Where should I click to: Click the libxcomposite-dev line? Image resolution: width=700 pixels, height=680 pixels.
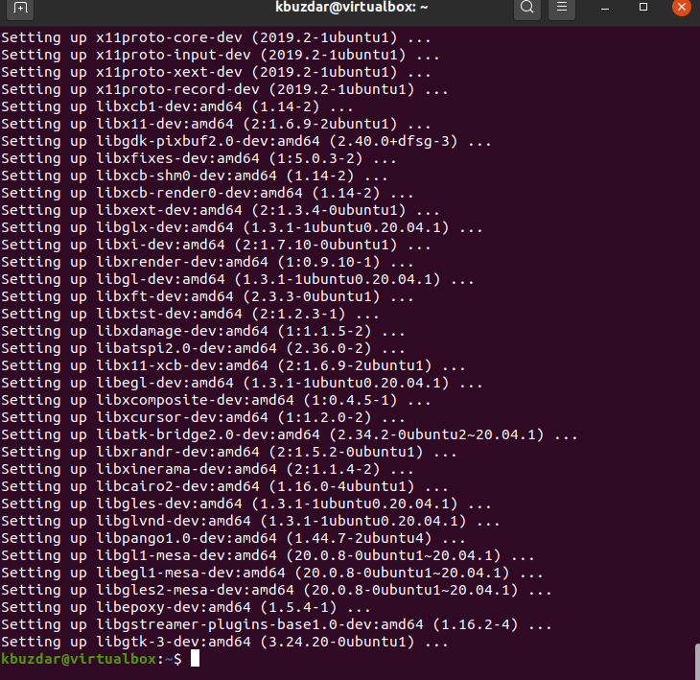216,400
